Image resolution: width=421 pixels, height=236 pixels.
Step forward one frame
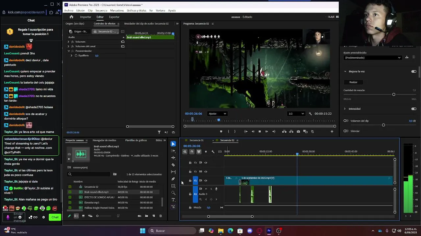266,131
